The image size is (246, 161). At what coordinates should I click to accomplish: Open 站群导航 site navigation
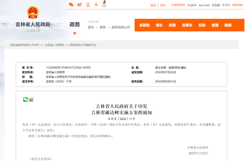click(x=238, y=5)
